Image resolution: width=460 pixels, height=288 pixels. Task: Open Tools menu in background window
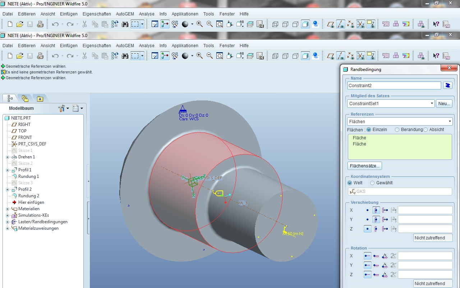tap(208, 14)
